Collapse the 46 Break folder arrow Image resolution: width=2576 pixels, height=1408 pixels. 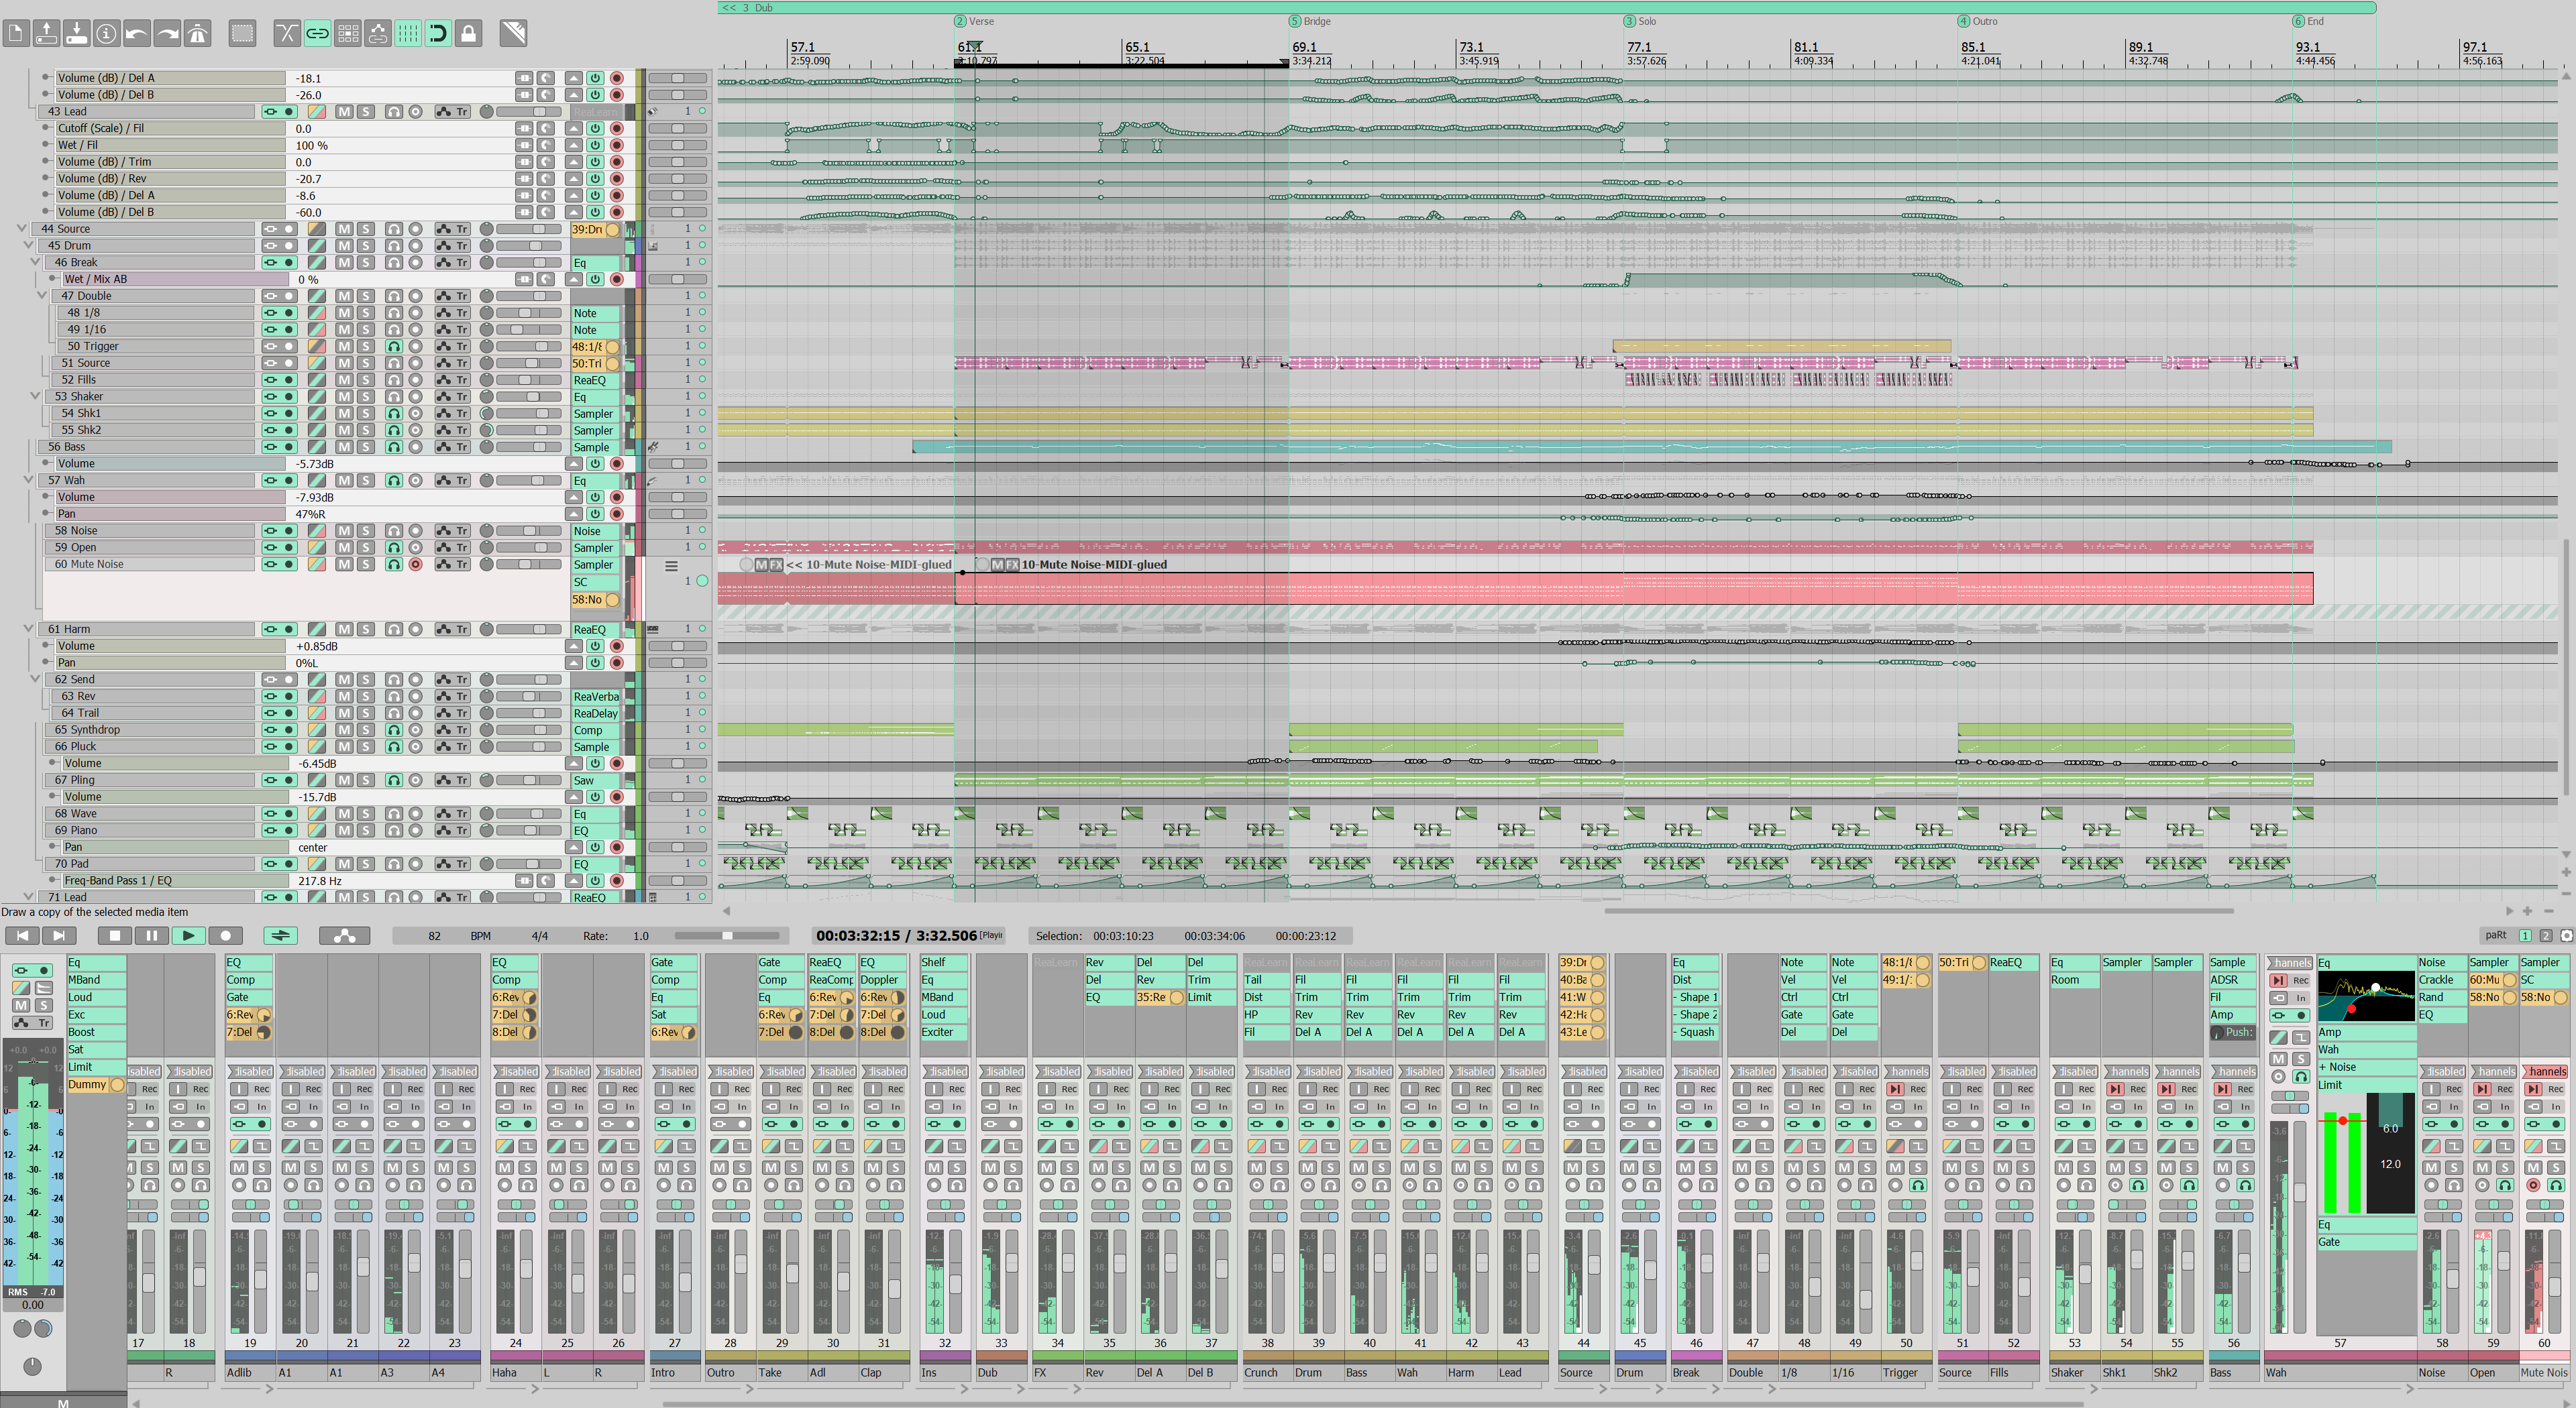(x=36, y=263)
